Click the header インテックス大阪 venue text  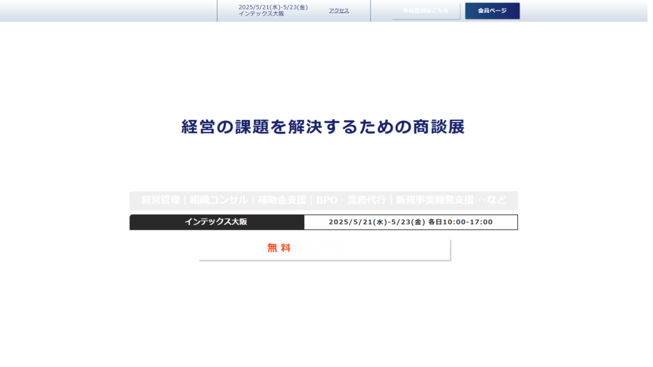pyautogui.click(x=261, y=14)
